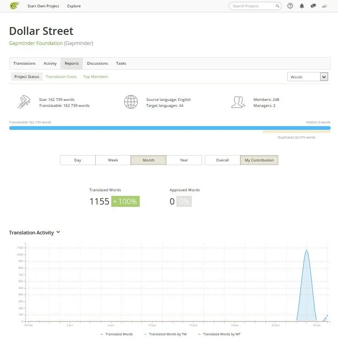The height and width of the screenshot is (339, 338).
Task: Click the Search Projects field
Action: coord(255,6)
